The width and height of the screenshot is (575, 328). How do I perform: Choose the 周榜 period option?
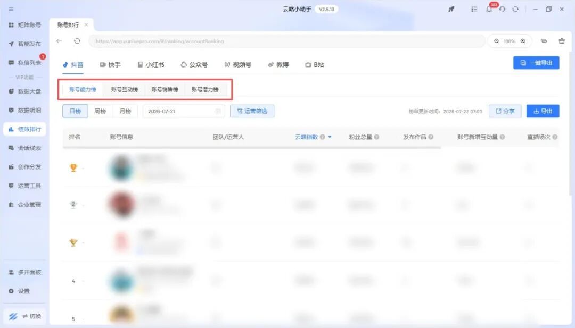pos(100,111)
